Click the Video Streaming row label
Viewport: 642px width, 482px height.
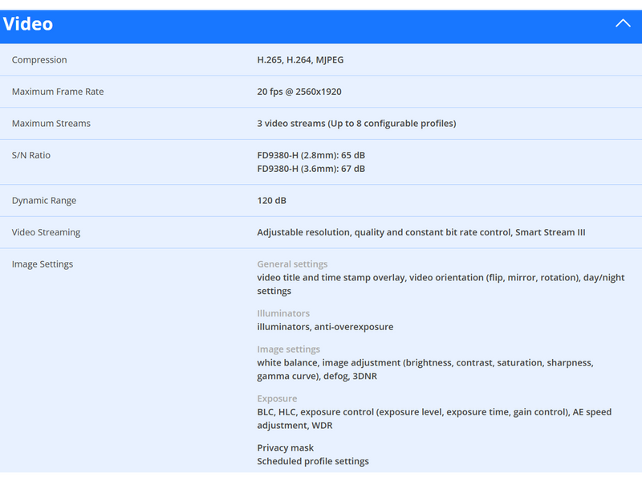pyautogui.click(x=47, y=232)
